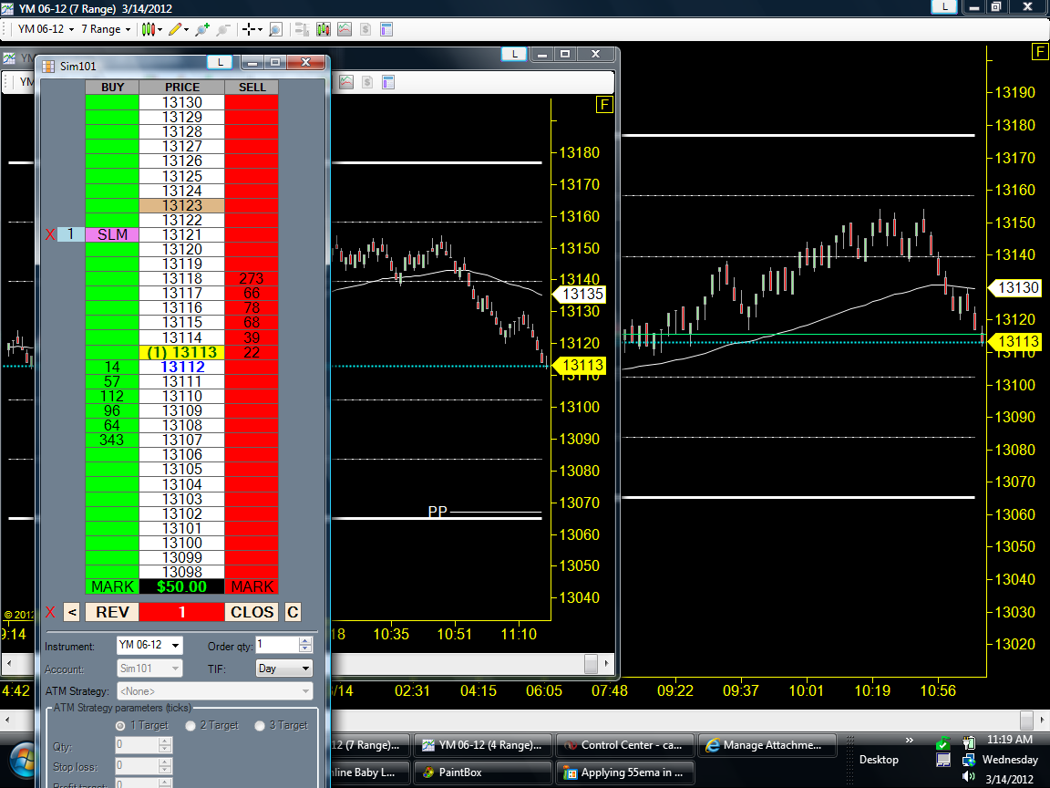
Task: Click the power battery tray icon
Action: coord(968,741)
